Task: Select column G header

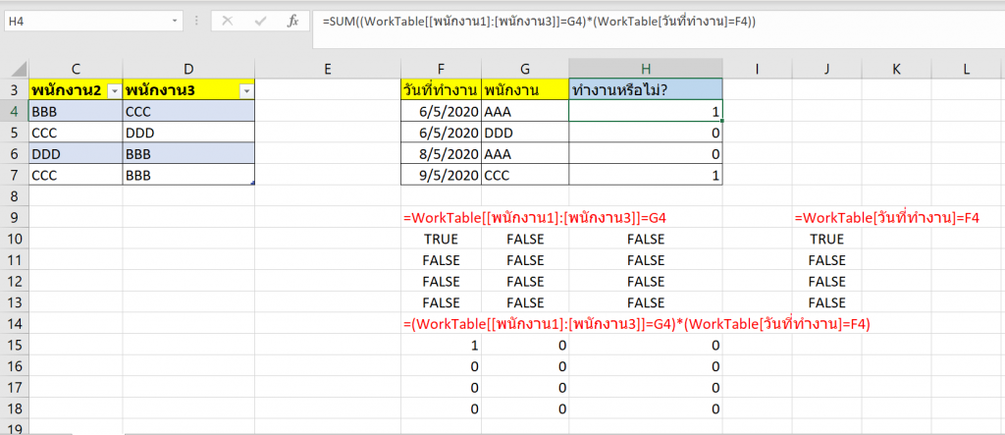Action: click(x=525, y=69)
